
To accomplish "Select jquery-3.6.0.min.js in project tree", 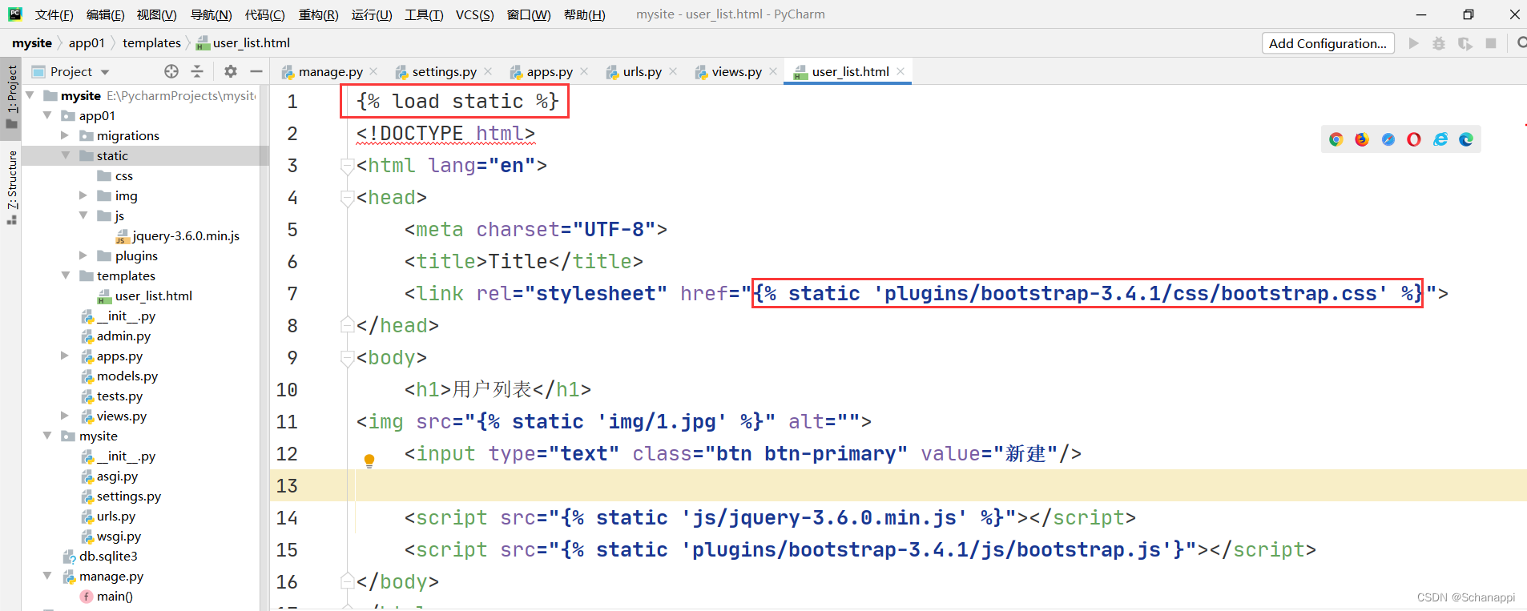I will point(186,235).
